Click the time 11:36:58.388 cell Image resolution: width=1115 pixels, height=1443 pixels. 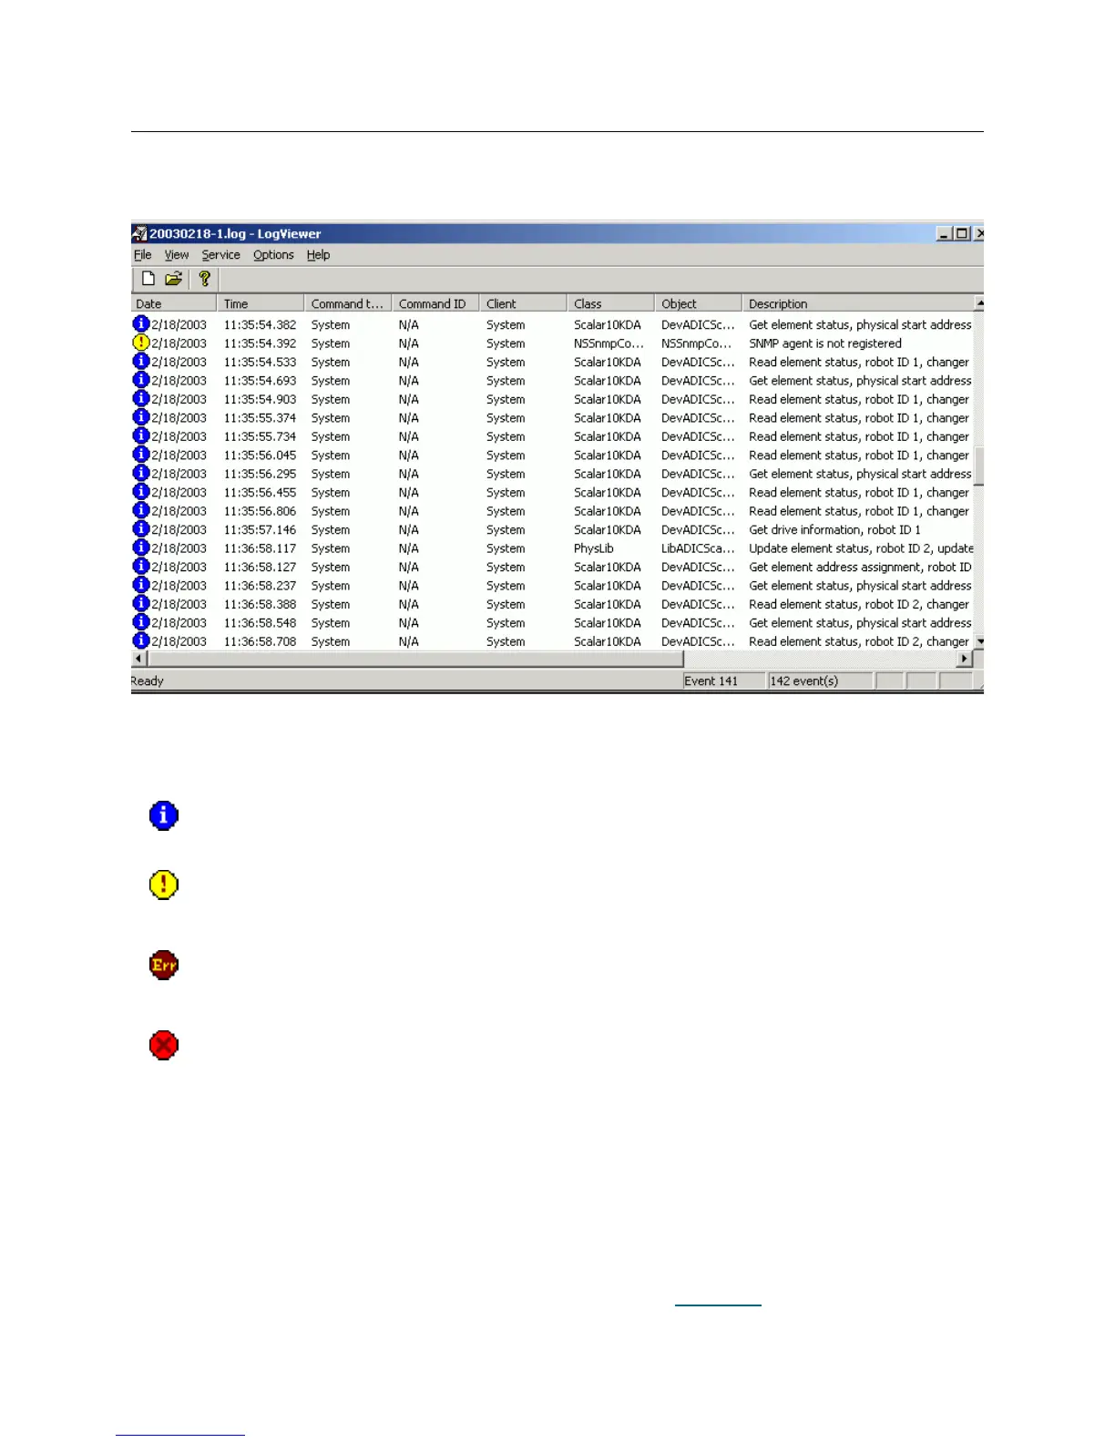coord(261,604)
